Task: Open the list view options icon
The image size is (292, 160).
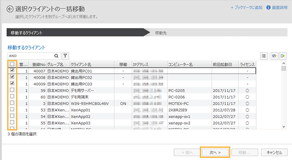Action: coord(264,56)
